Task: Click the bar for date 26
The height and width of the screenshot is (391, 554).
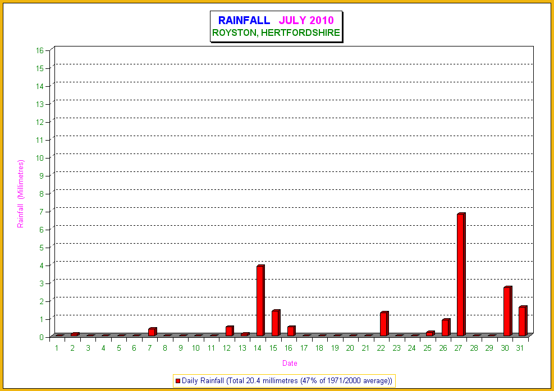Action: click(446, 327)
